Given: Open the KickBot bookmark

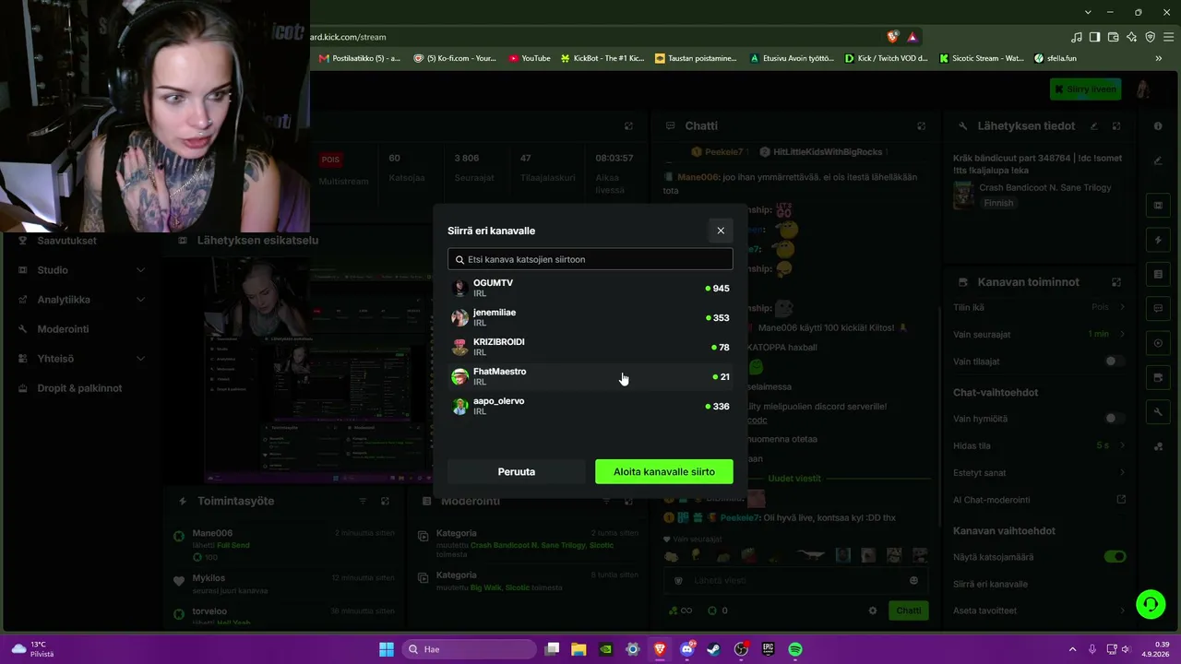Looking at the screenshot, I should [x=602, y=58].
